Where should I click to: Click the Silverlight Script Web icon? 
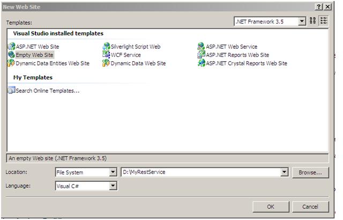106,46
